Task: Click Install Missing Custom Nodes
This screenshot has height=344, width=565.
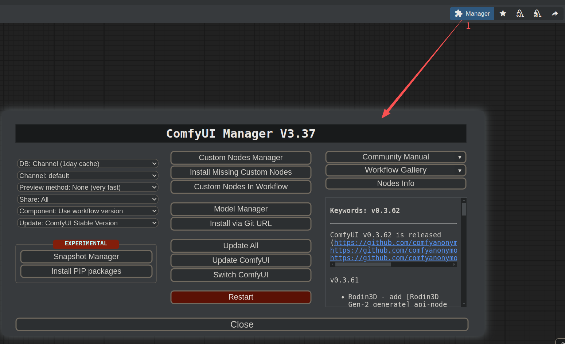Action: point(241,172)
